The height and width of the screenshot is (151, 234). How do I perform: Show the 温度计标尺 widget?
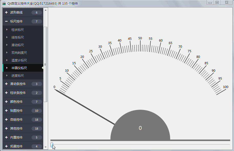[x=19, y=60]
